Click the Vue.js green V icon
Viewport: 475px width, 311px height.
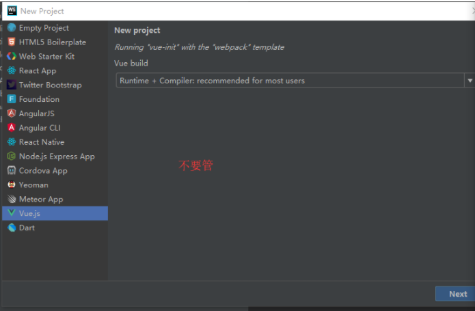12,213
